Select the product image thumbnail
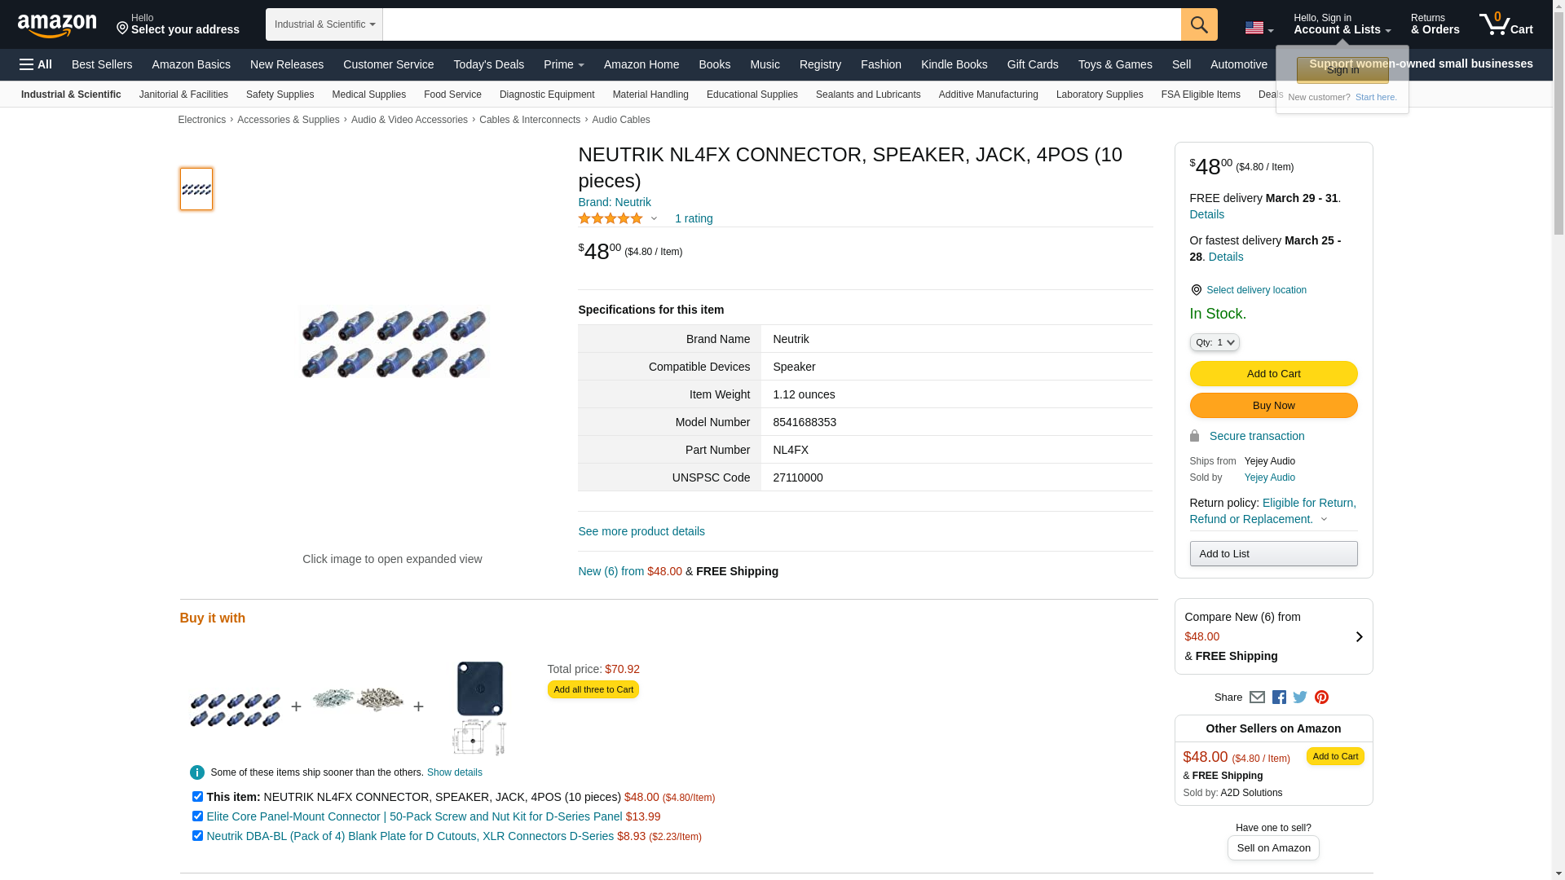The image size is (1565, 880). (196, 189)
